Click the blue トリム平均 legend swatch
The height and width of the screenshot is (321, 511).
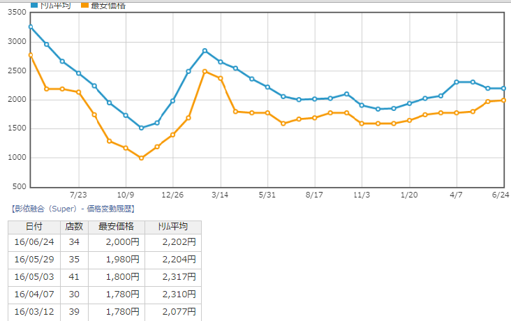click(x=34, y=5)
